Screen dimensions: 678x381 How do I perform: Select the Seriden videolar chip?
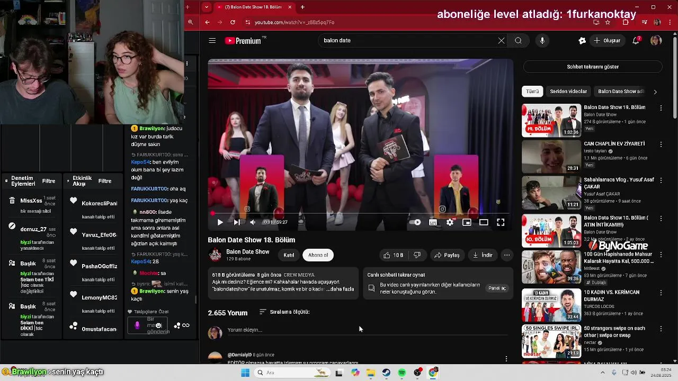pyautogui.click(x=568, y=92)
